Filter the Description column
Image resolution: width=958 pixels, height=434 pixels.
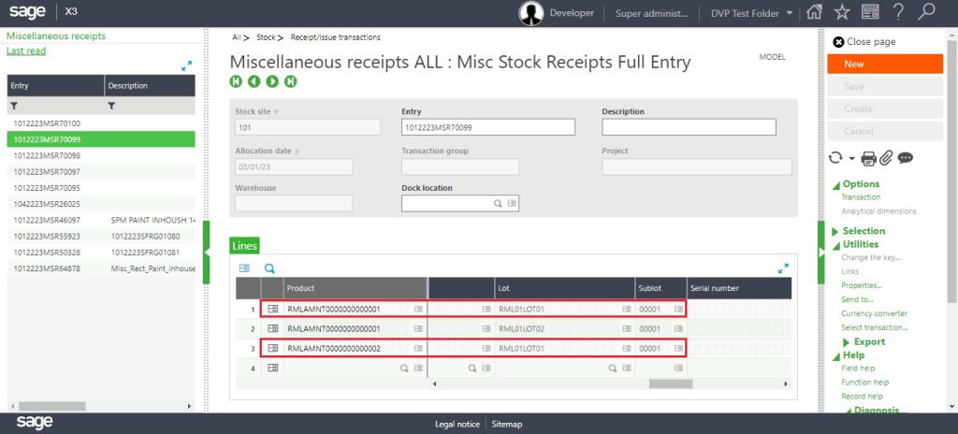(x=112, y=106)
